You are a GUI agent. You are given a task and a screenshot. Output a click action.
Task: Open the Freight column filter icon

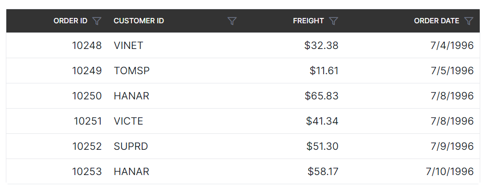click(x=333, y=21)
